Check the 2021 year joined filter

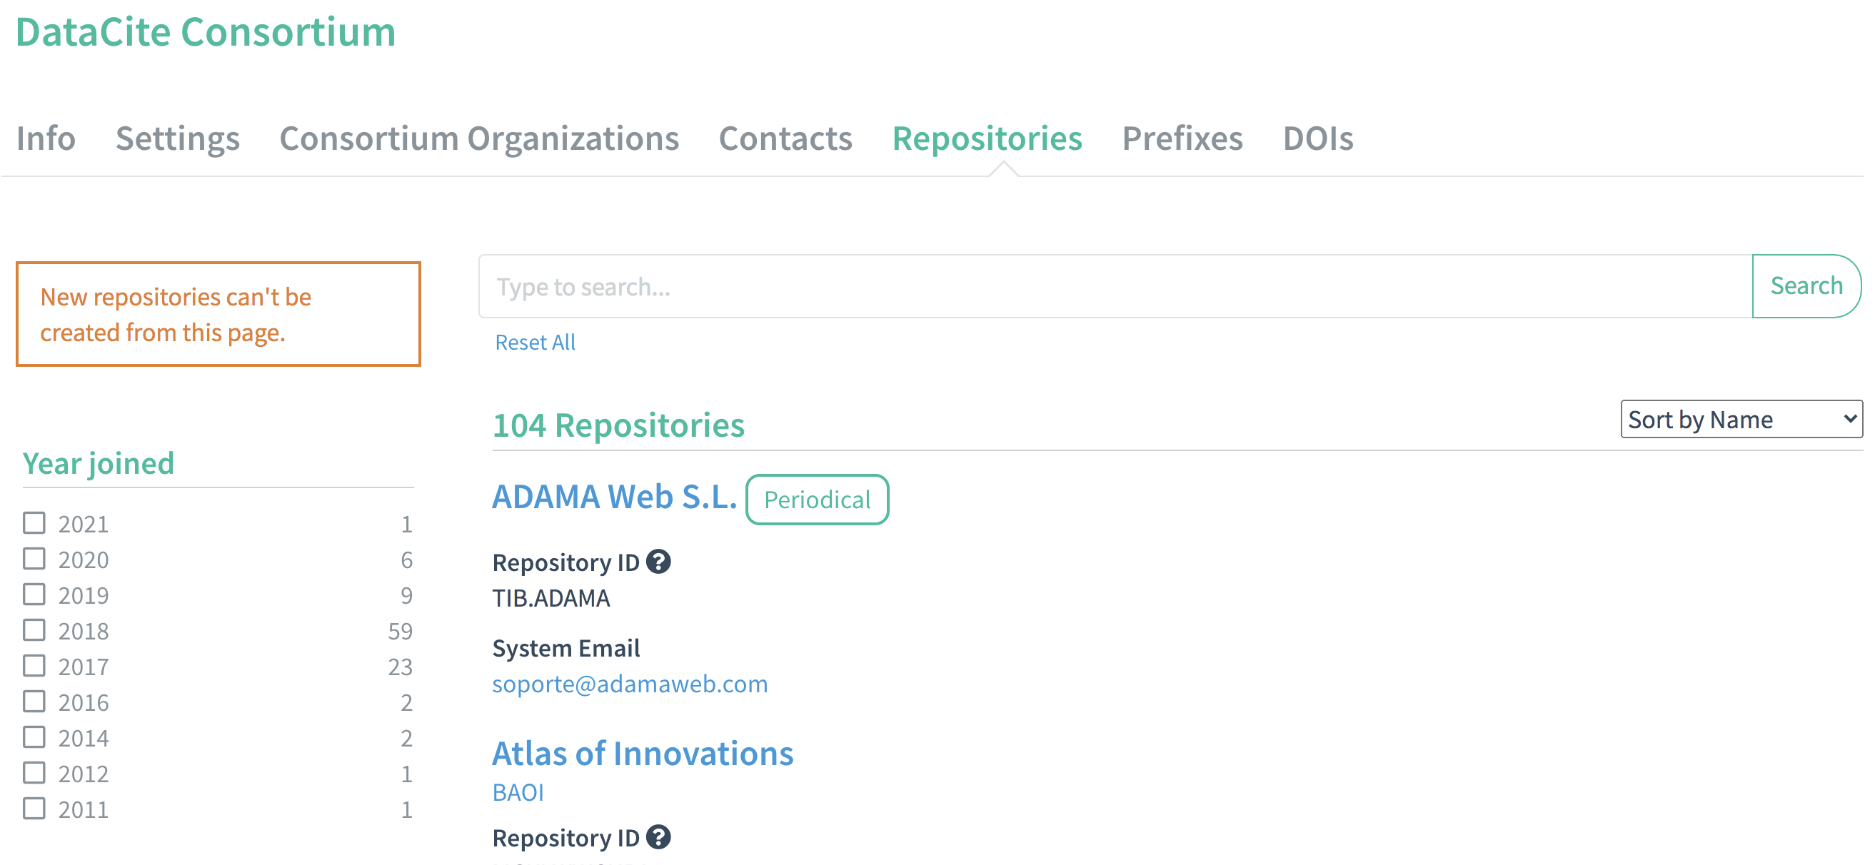click(x=34, y=523)
